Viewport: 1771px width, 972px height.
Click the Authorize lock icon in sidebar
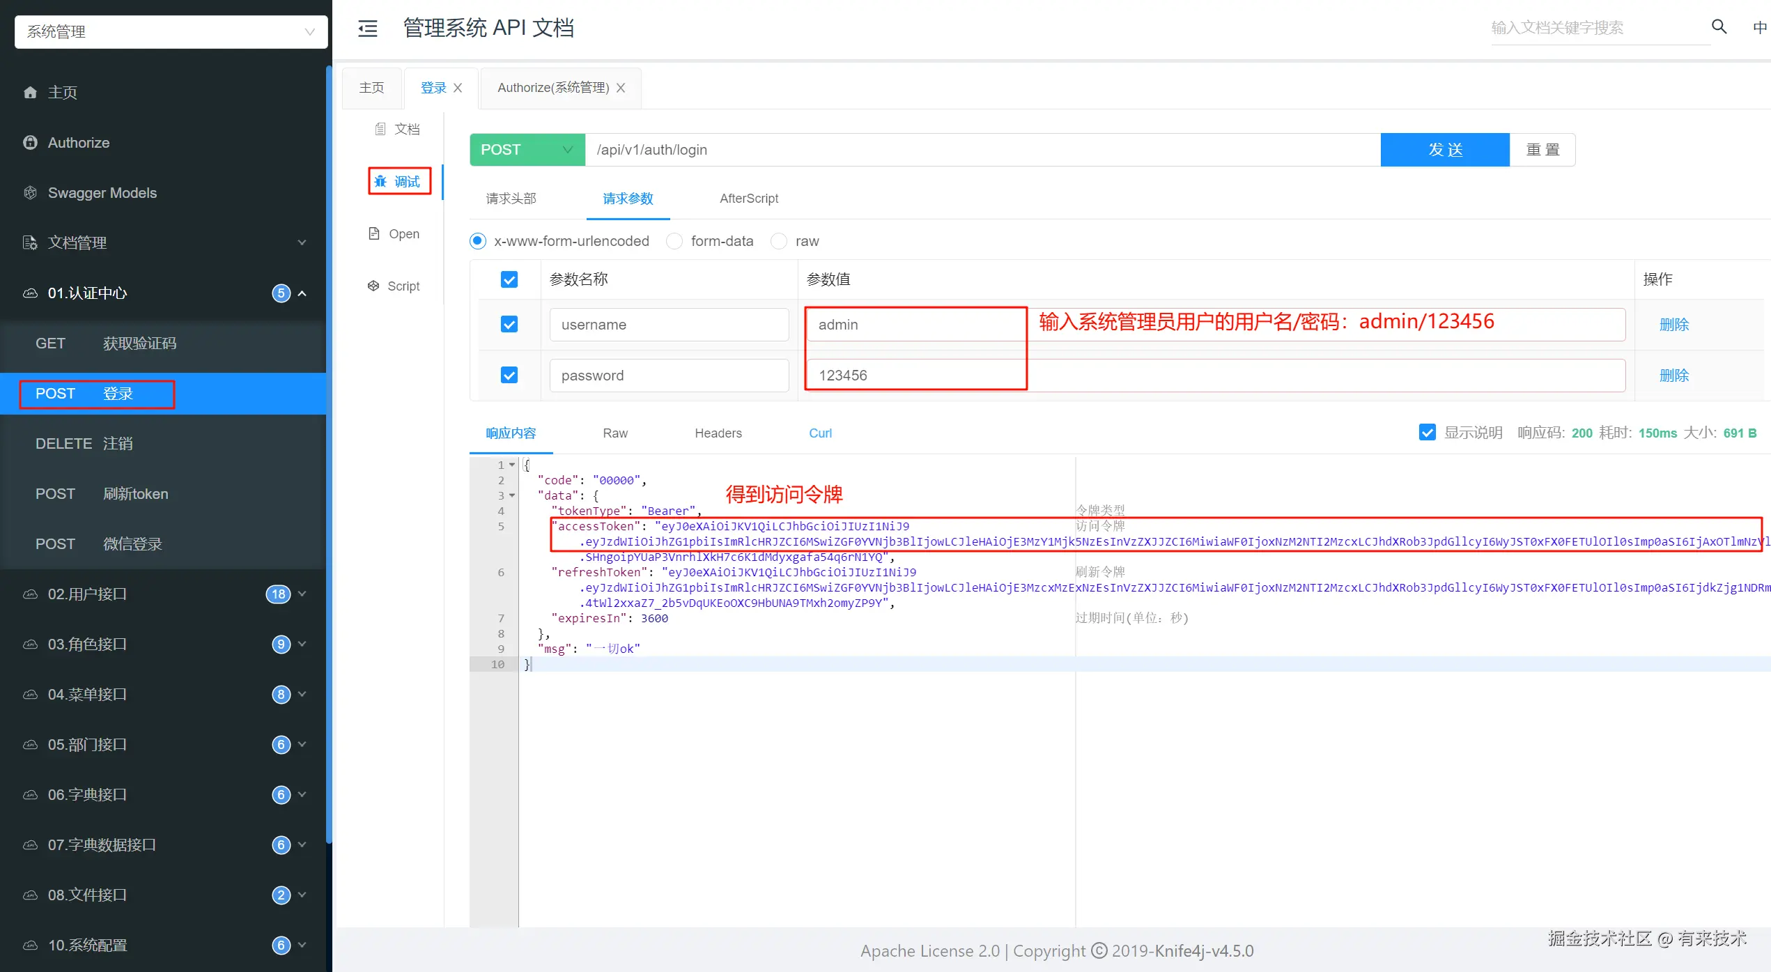pyautogui.click(x=30, y=143)
